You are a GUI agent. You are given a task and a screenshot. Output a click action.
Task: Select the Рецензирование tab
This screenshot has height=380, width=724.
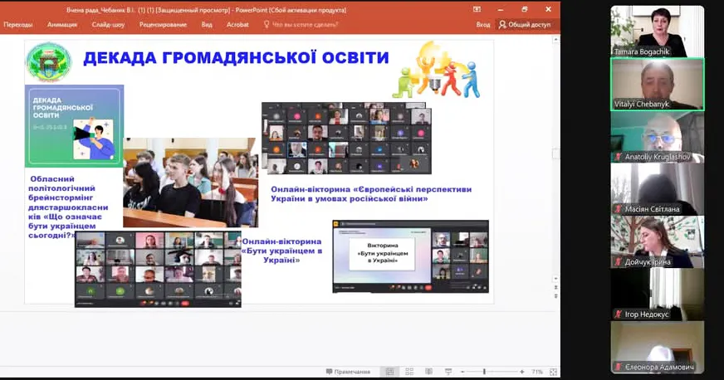pyautogui.click(x=163, y=25)
